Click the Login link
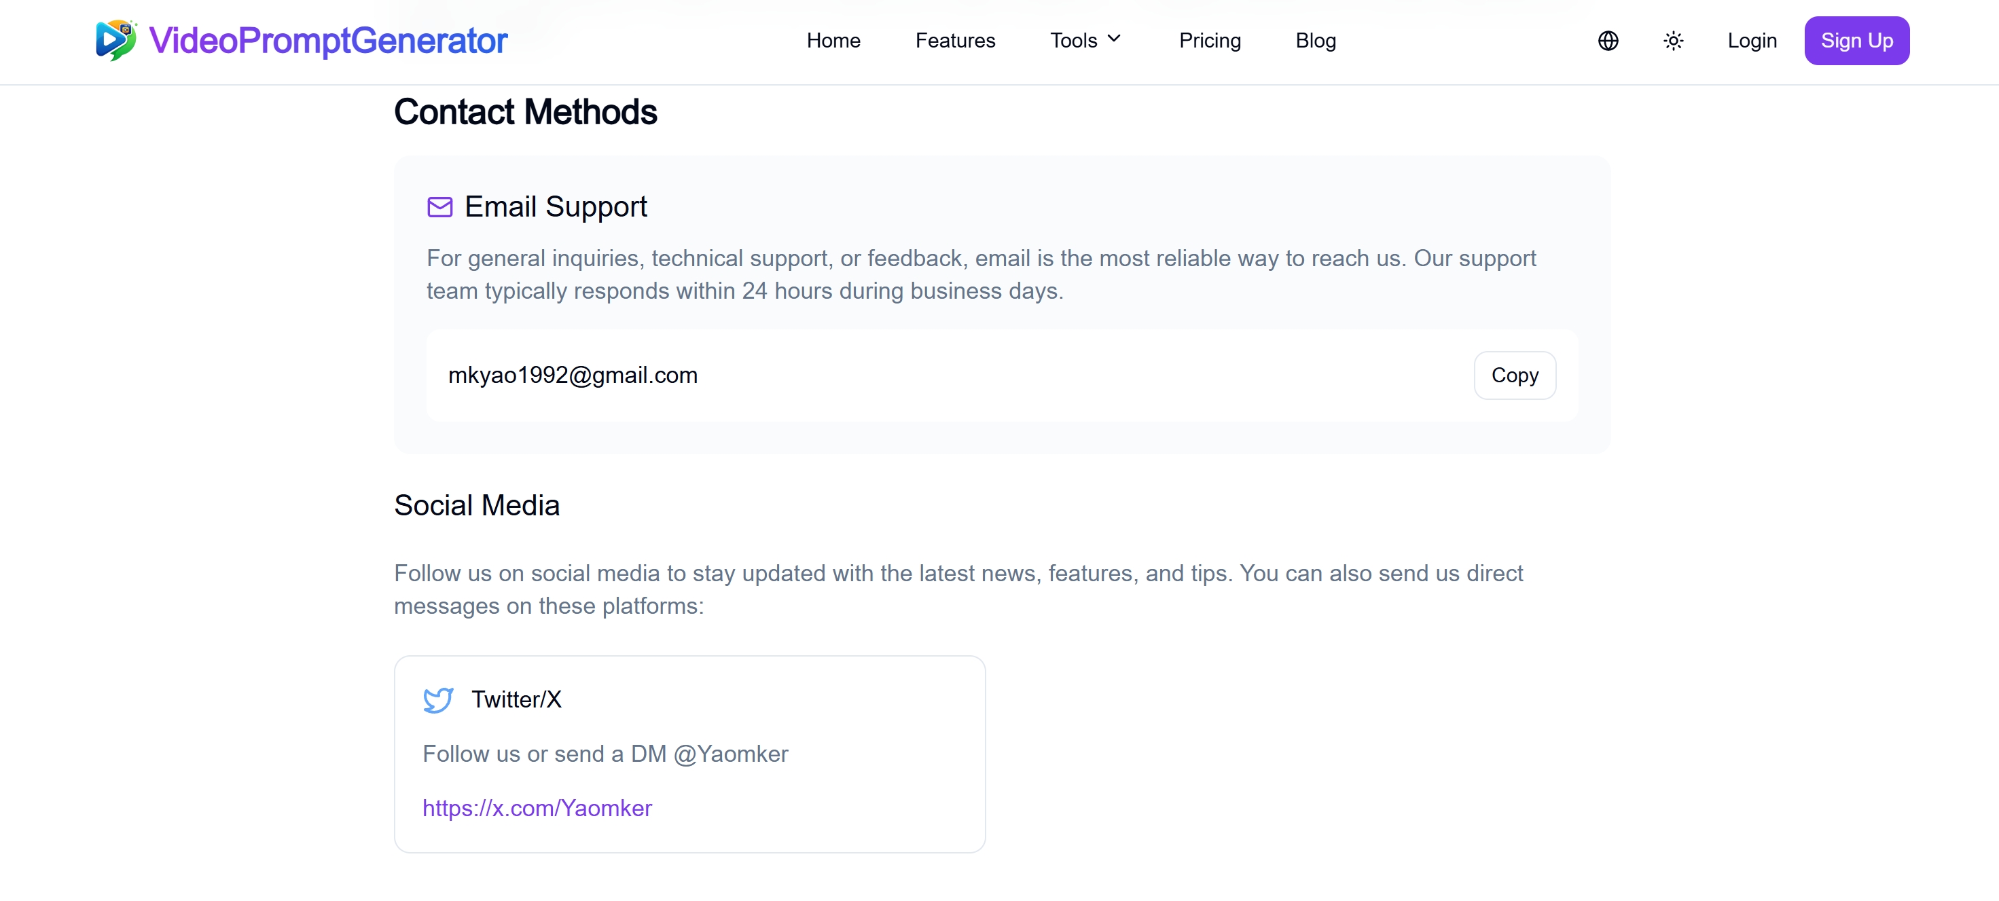This screenshot has height=901, width=1999. [x=1752, y=40]
